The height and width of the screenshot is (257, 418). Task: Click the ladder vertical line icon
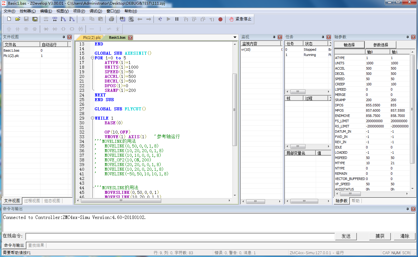(100, 29)
